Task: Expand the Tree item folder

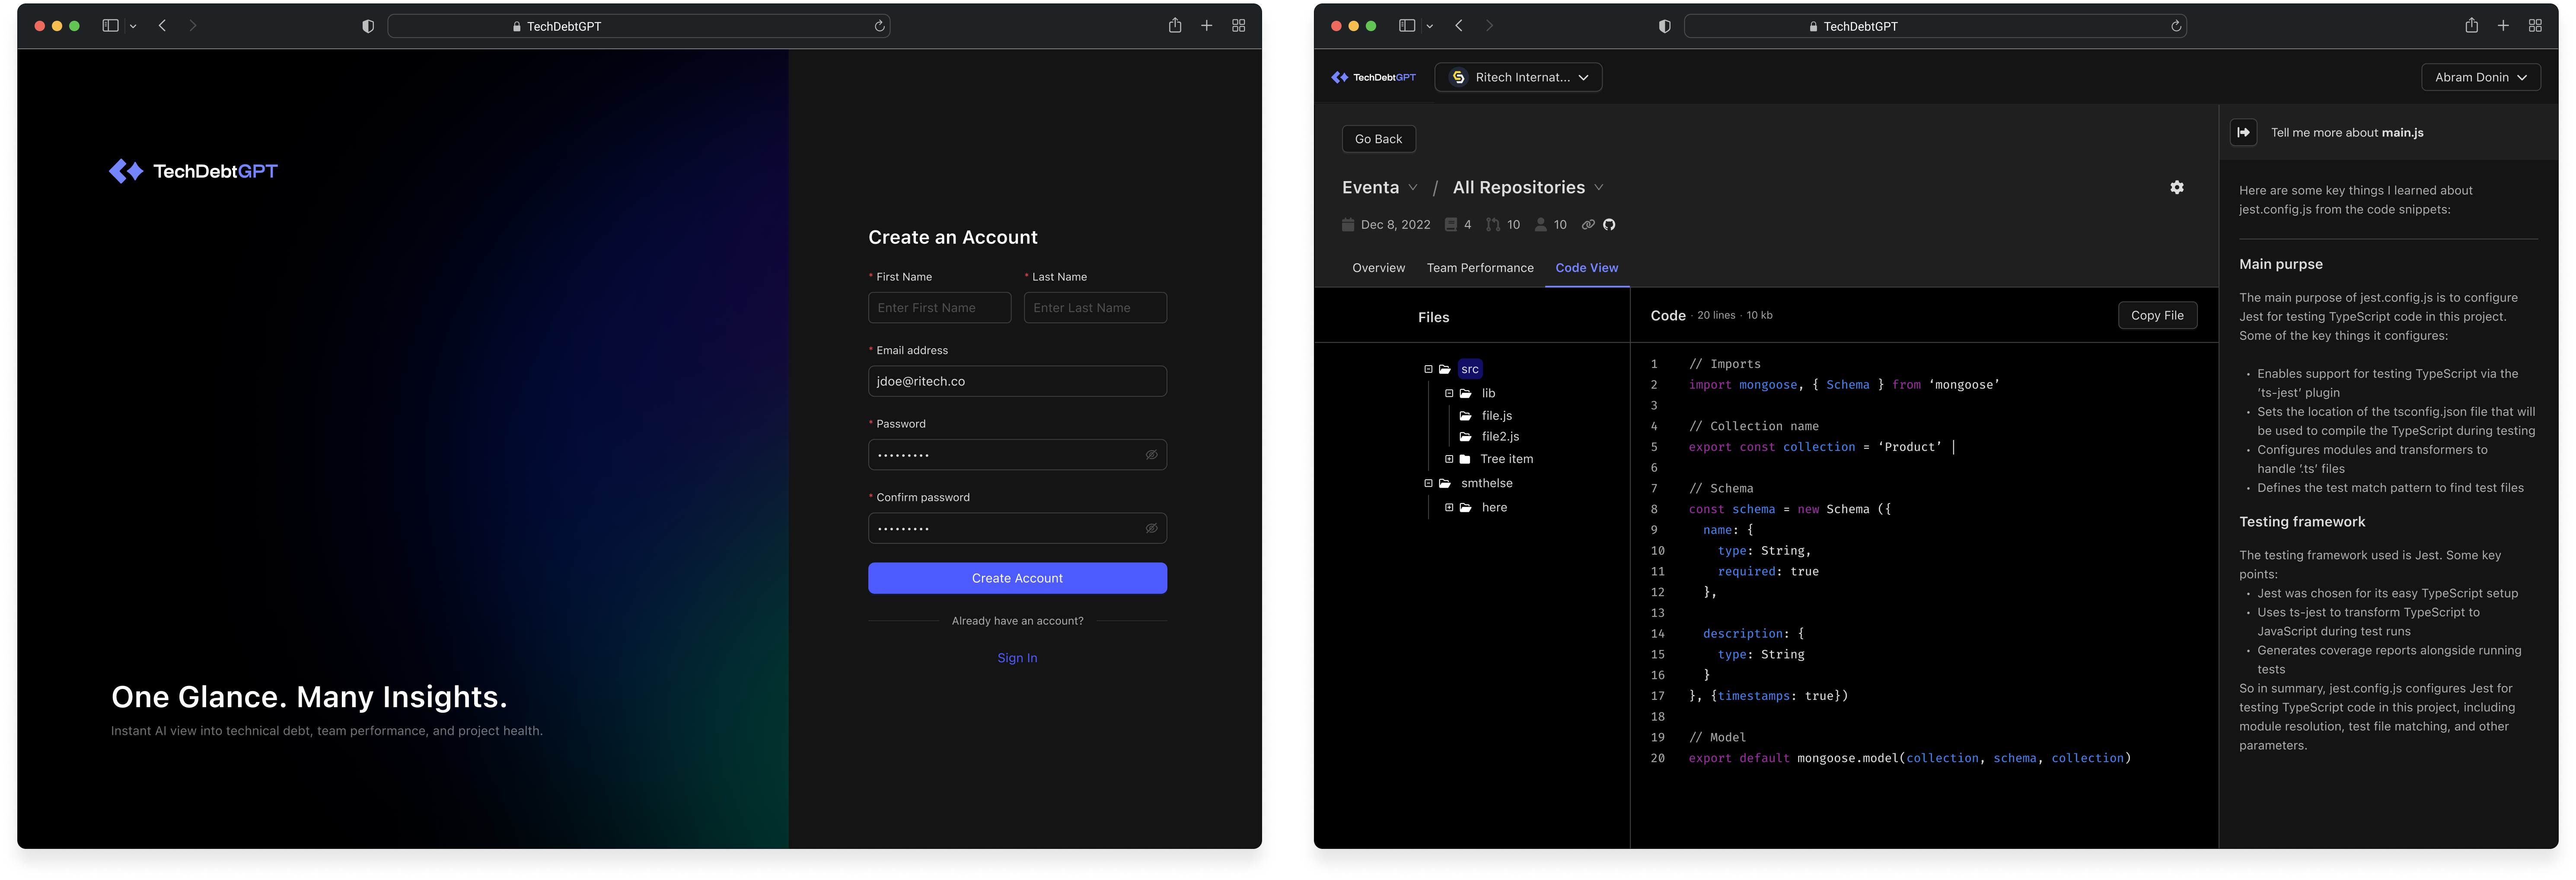Action: [1449, 459]
